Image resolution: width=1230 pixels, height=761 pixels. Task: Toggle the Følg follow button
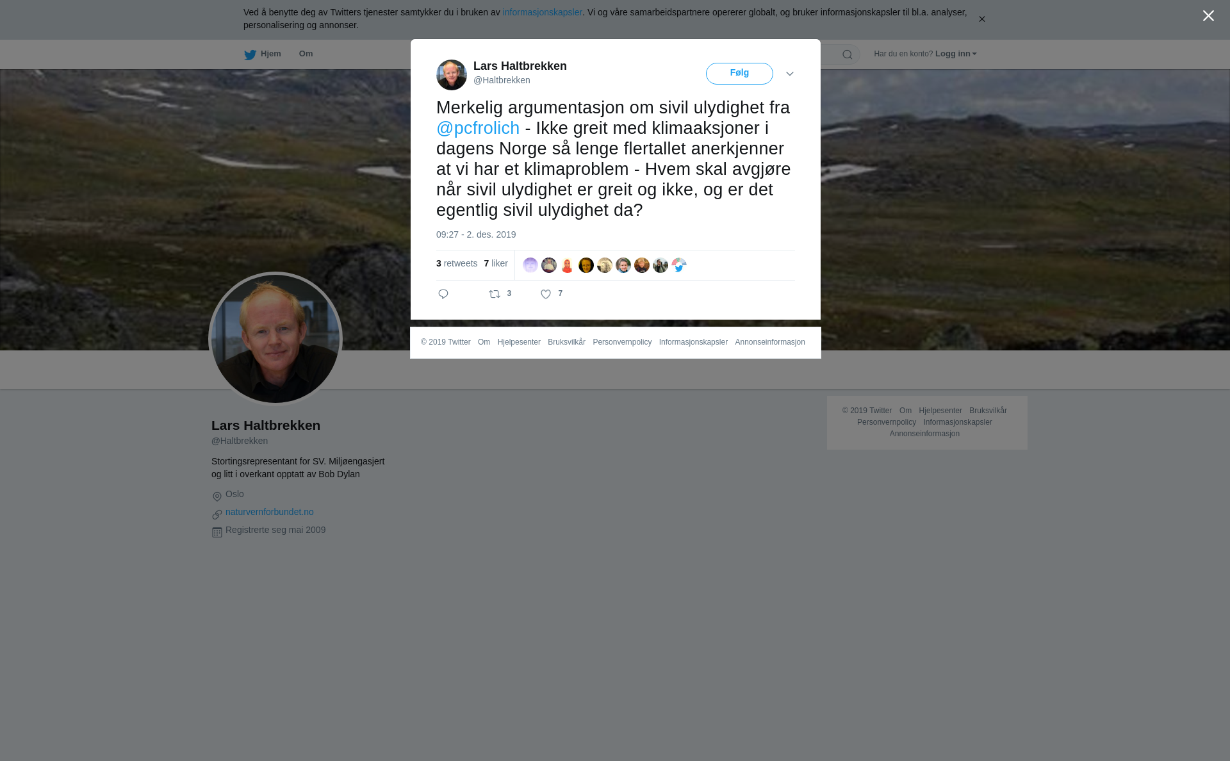739,74
